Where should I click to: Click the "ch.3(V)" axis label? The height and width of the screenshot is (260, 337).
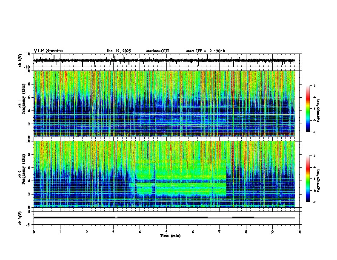pos(20,218)
